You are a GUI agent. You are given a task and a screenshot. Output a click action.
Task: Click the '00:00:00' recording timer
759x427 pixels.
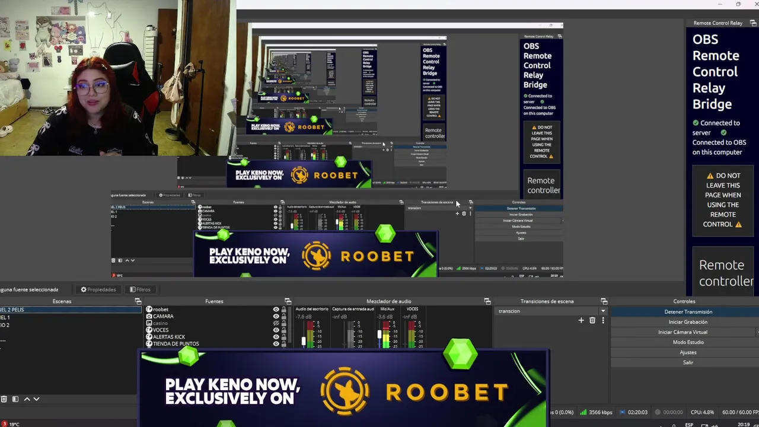click(673, 412)
